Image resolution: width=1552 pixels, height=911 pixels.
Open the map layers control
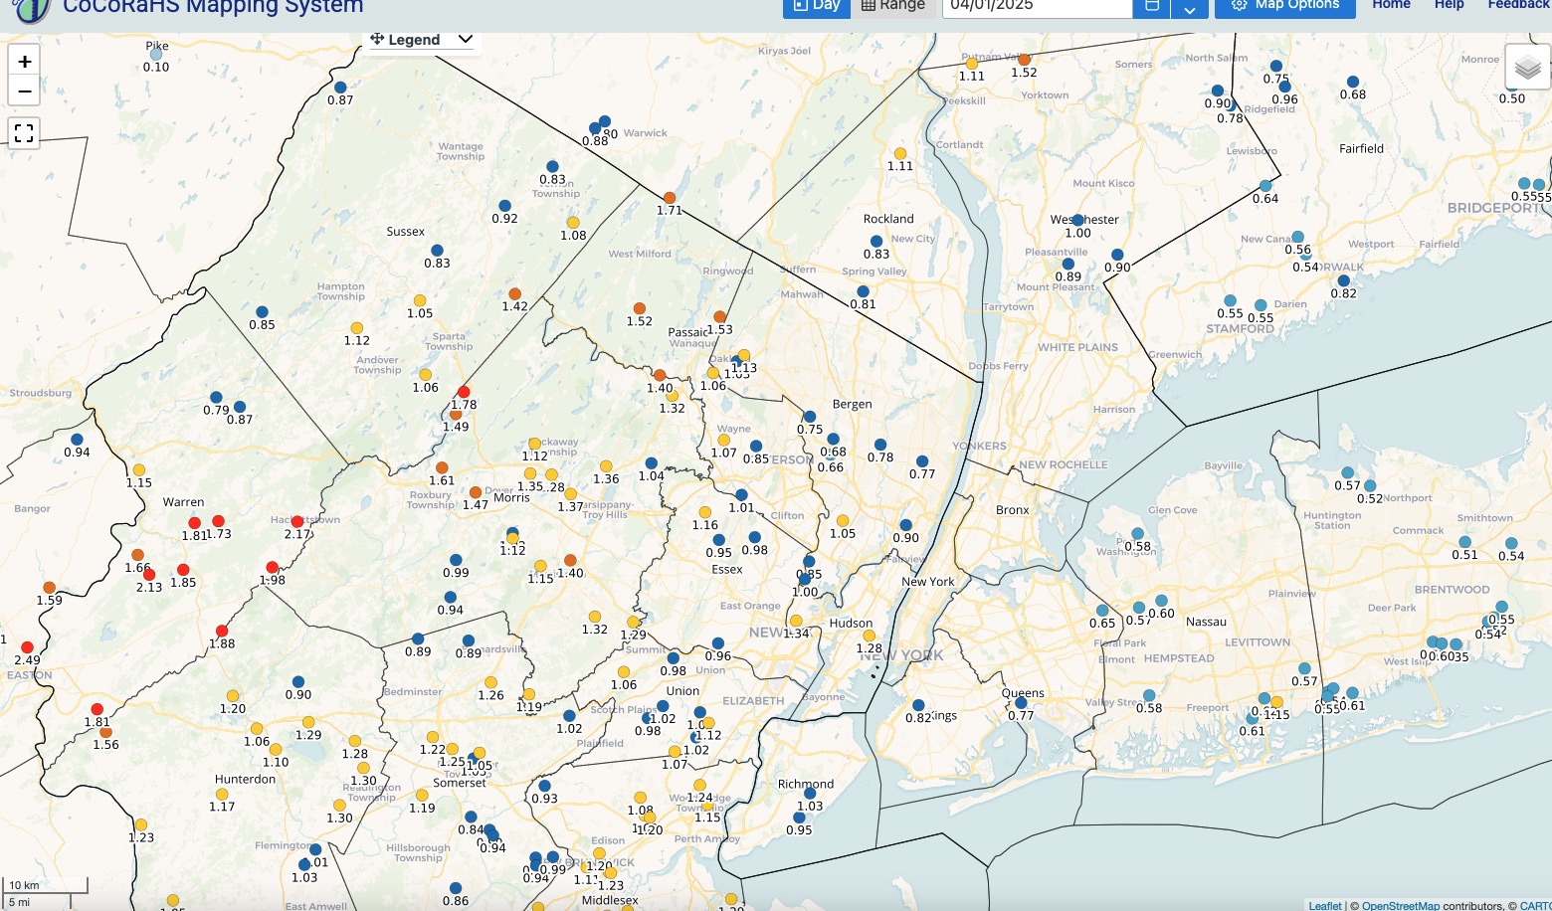[x=1527, y=68]
